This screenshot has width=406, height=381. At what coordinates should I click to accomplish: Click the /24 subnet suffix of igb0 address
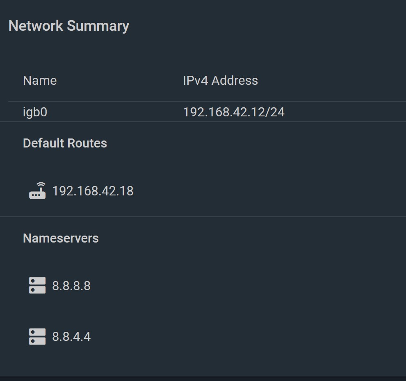tap(276, 112)
